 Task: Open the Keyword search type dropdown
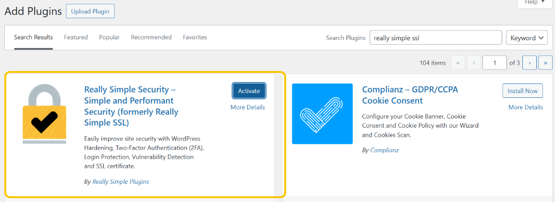pyautogui.click(x=527, y=38)
